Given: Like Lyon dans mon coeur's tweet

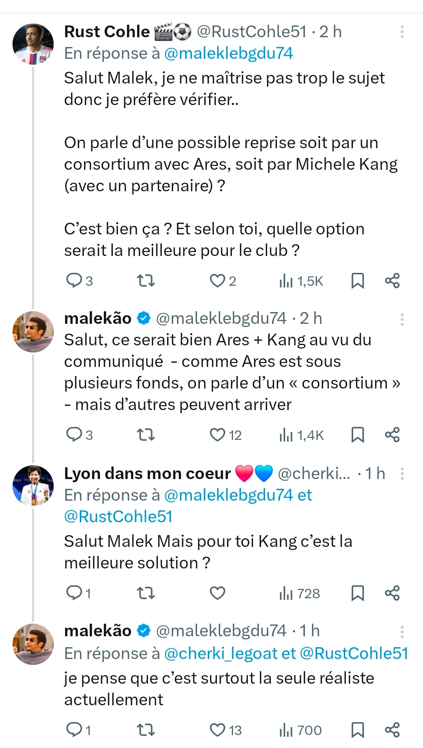Looking at the screenshot, I should (217, 593).
